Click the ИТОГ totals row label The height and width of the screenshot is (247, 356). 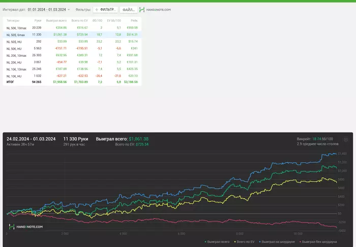pyautogui.click(x=10, y=82)
